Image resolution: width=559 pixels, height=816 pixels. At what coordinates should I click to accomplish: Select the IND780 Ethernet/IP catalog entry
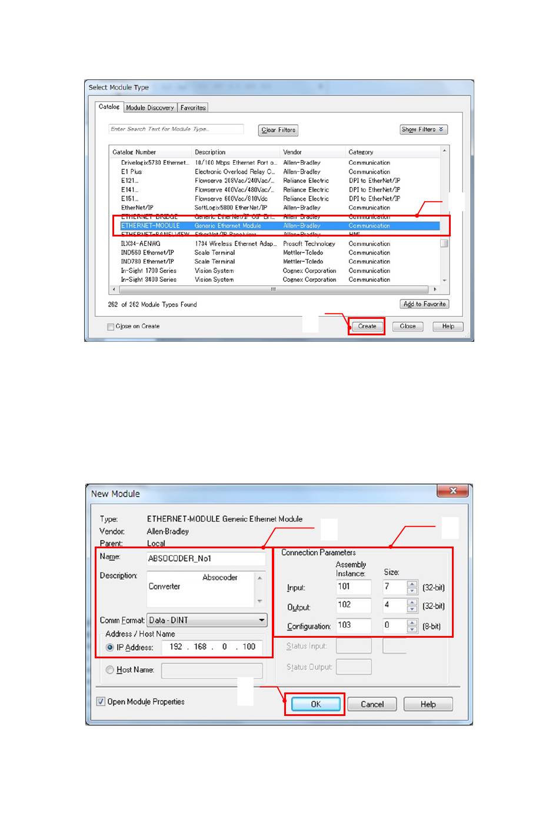tap(275, 262)
